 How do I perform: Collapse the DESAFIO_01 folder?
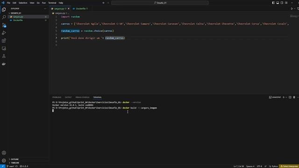pyautogui.click(x=16, y=13)
